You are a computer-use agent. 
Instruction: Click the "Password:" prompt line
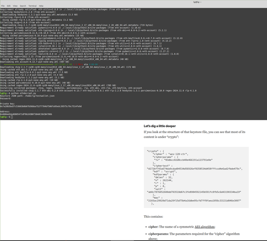pos(5,98)
